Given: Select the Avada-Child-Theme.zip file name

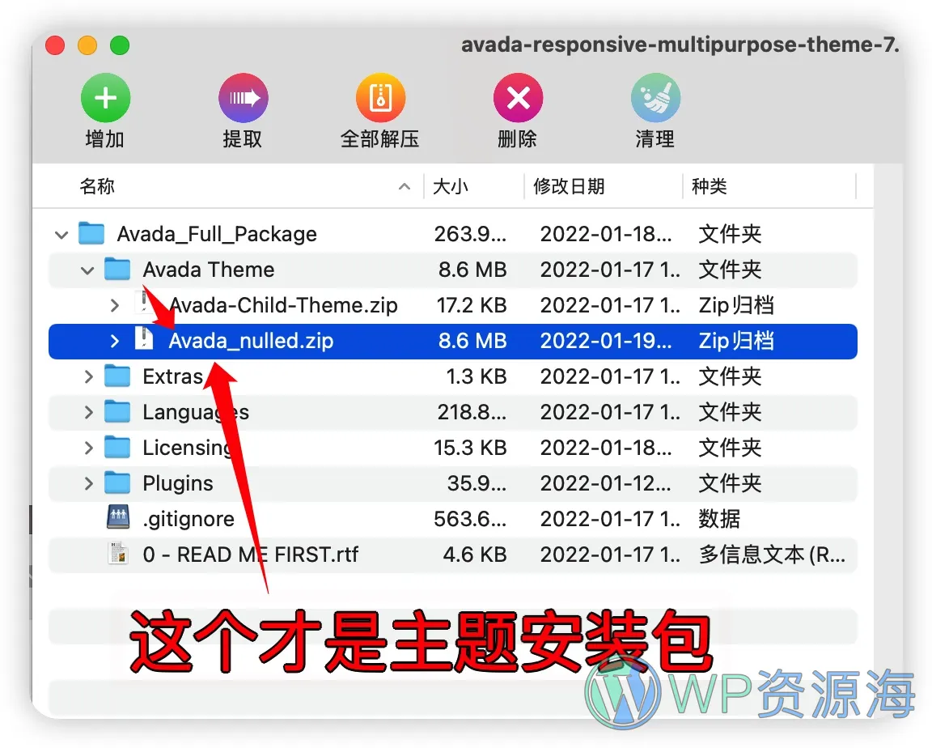Looking at the screenshot, I should tap(283, 305).
